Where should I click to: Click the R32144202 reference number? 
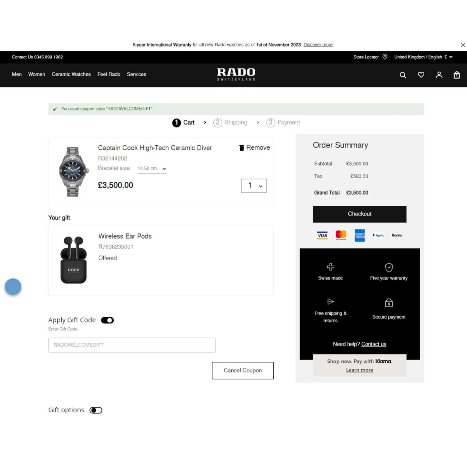point(112,158)
